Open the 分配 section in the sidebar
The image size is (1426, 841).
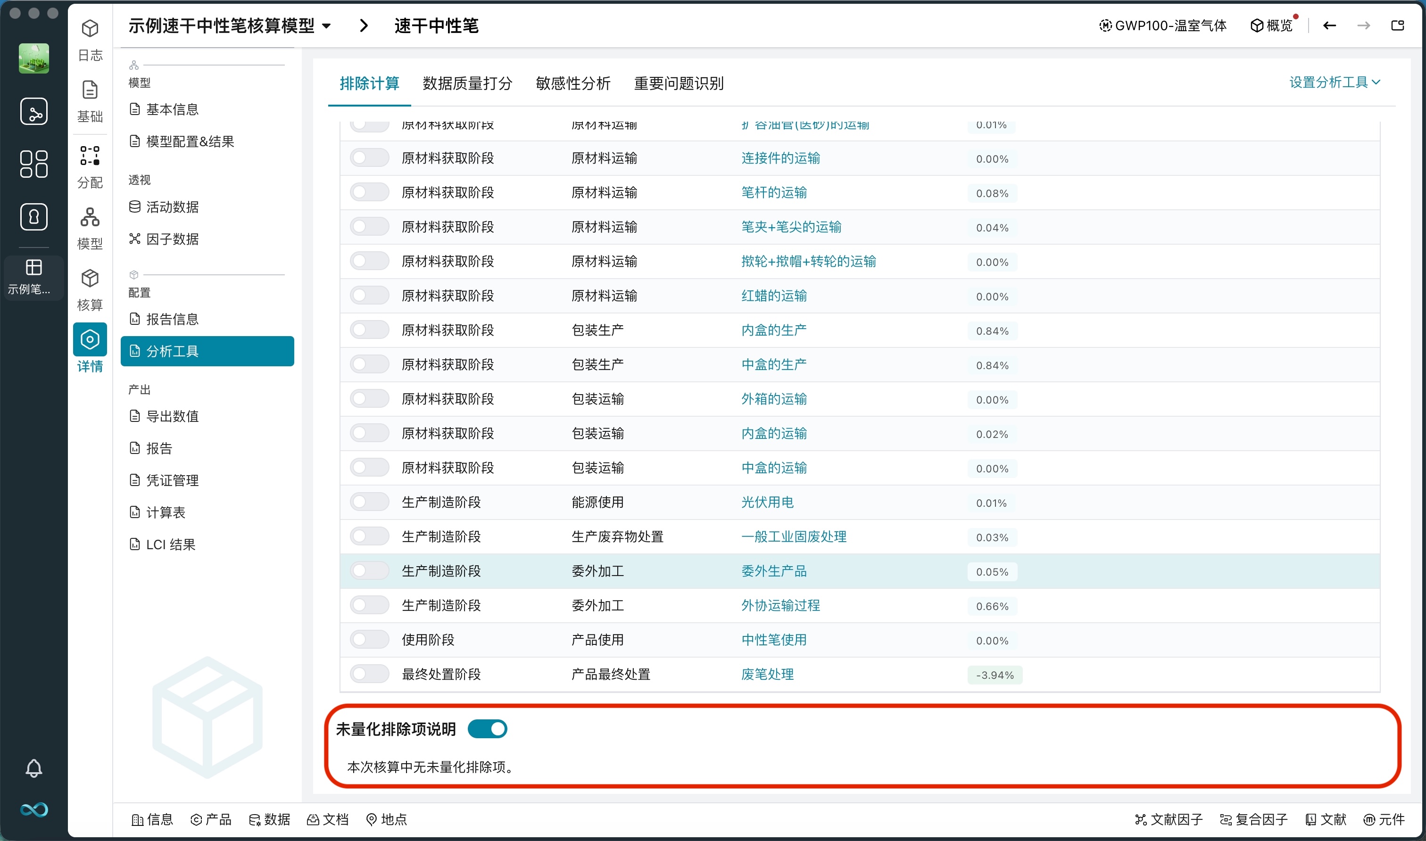click(x=90, y=167)
